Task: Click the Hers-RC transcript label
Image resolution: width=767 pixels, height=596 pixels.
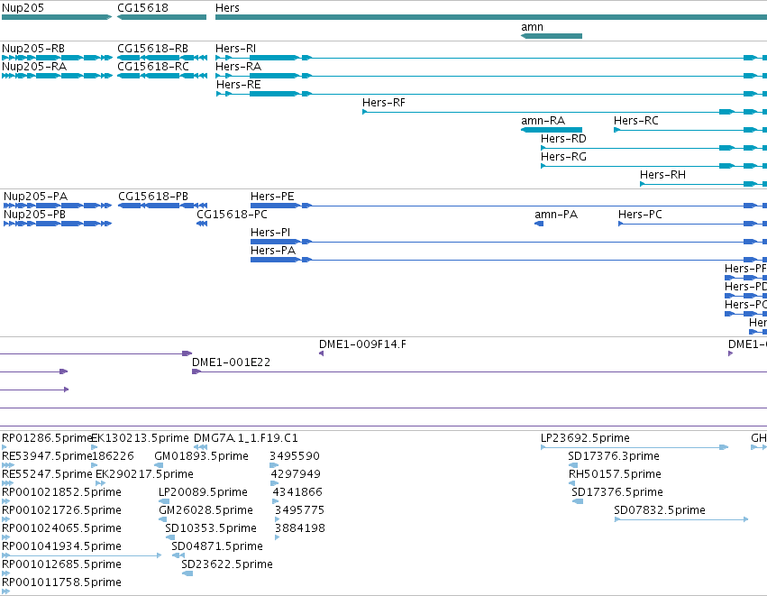Action: [636, 121]
